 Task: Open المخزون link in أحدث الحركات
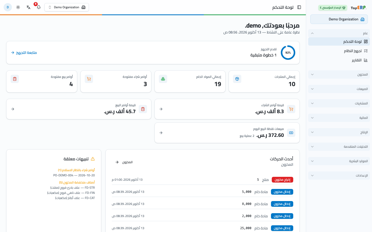tap(124, 162)
